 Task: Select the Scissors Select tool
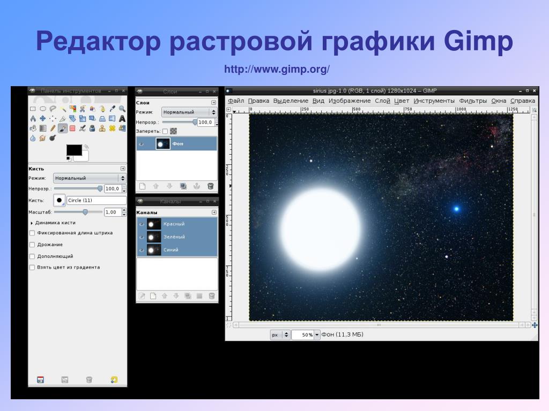tap(82, 109)
